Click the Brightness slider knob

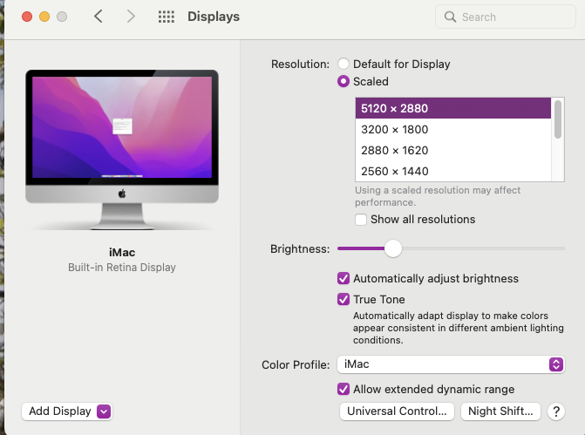point(393,248)
